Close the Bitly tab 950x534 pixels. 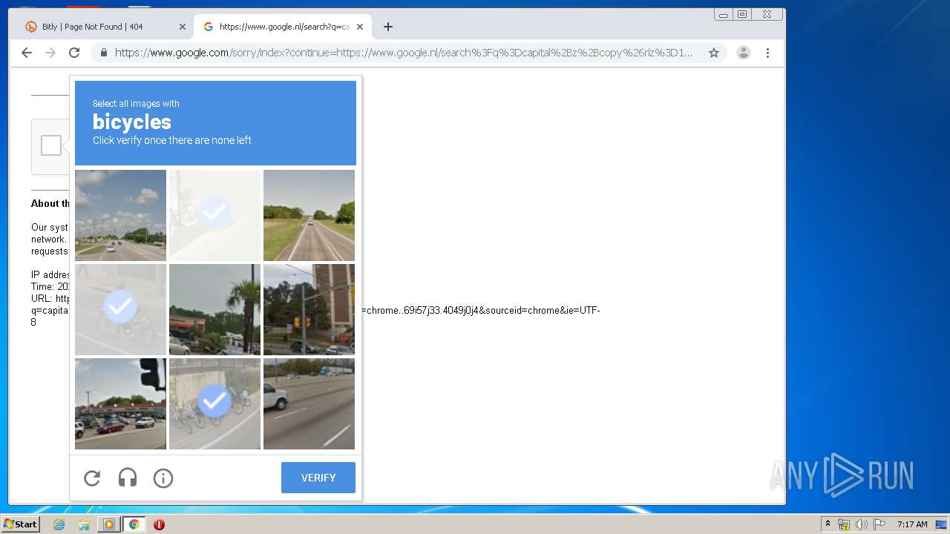tap(183, 27)
